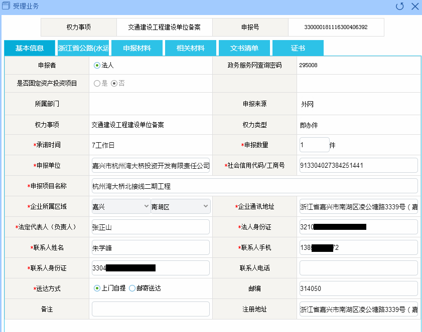Open the 南湖区 district dropdown
The width and height of the screenshot is (422, 332).
click(180, 206)
